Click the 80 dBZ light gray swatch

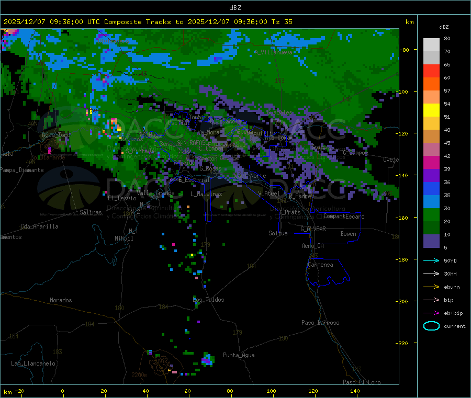(x=431, y=45)
